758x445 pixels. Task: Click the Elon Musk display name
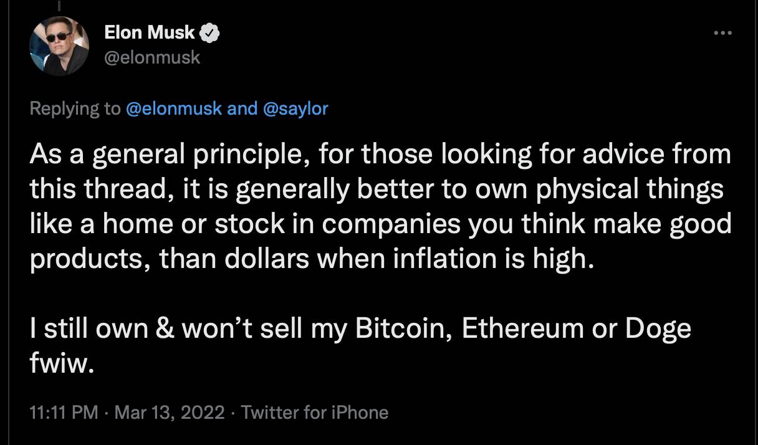click(150, 33)
